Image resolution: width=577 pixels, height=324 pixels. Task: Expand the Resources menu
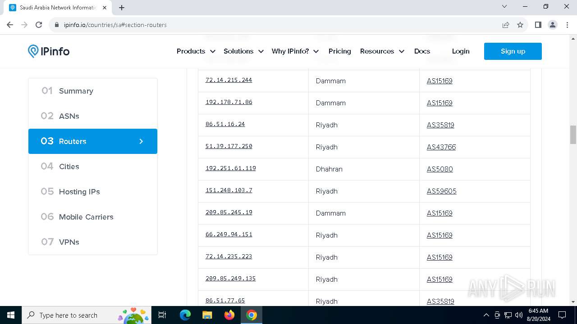pos(382,51)
